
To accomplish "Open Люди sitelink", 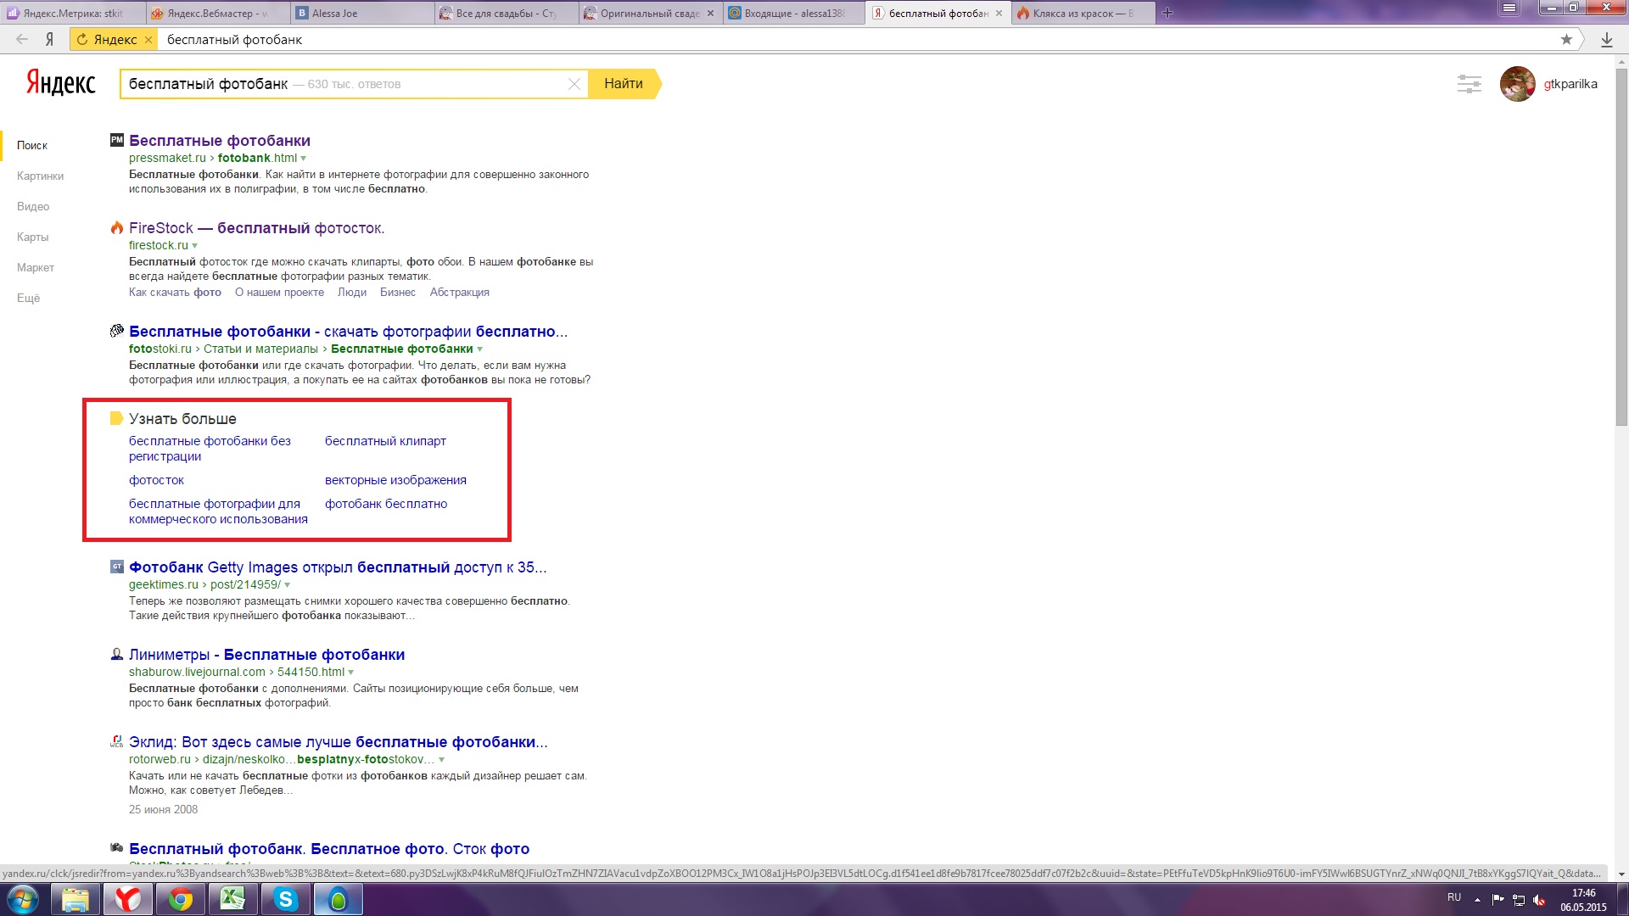I will pos(352,293).
